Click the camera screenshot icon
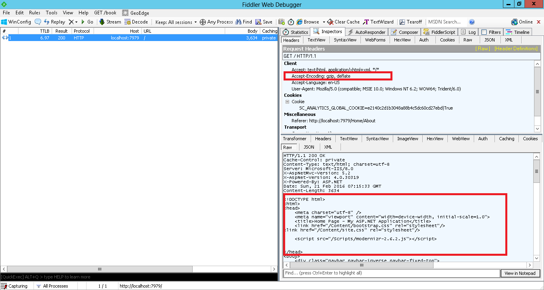 (282, 22)
